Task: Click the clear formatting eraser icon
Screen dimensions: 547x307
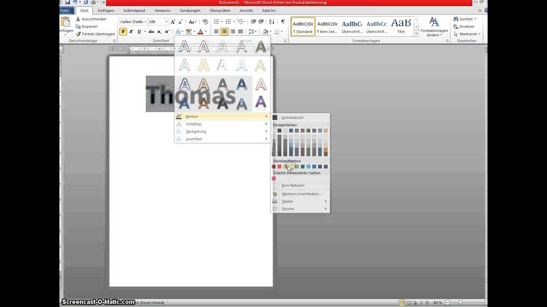Action: coord(205,22)
